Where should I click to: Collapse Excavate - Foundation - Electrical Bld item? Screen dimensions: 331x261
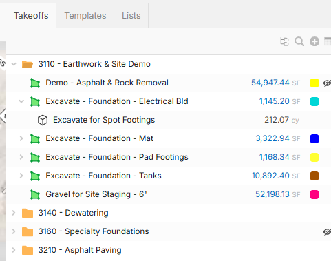[21, 101]
